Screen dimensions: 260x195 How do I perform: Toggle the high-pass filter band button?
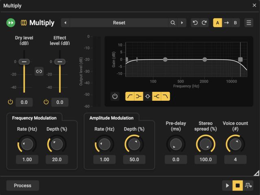(x=130, y=96)
